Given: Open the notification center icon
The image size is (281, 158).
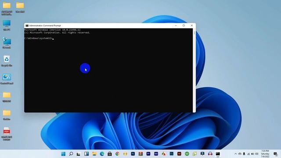Looking at the screenshot, I should coord(275,154).
